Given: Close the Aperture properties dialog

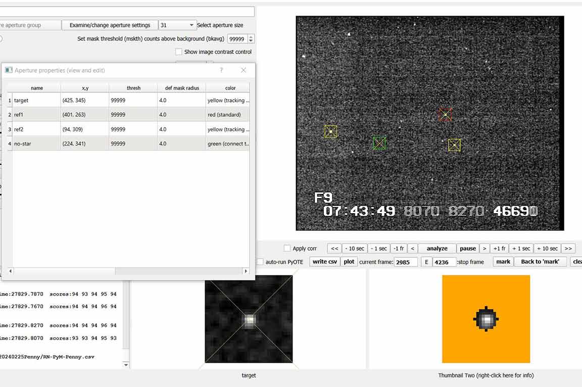Looking at the screenshot, I should (244, 70).
